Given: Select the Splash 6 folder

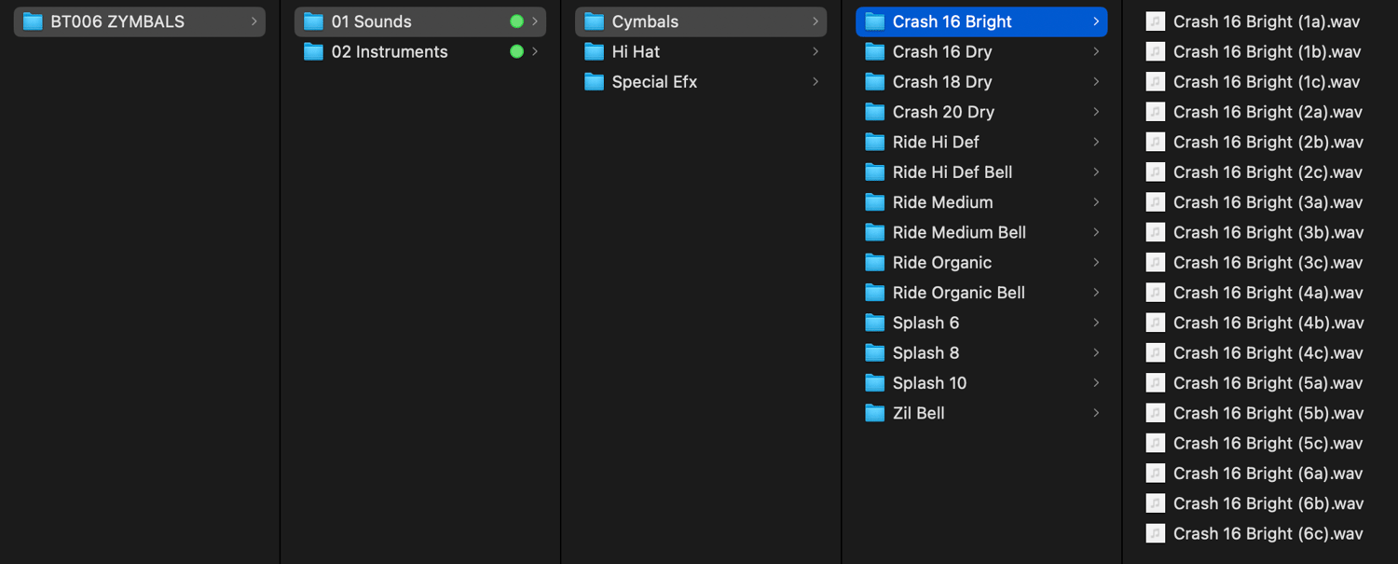Looking at the screenshot, I should pyautogui.click(x=925, y=323).
